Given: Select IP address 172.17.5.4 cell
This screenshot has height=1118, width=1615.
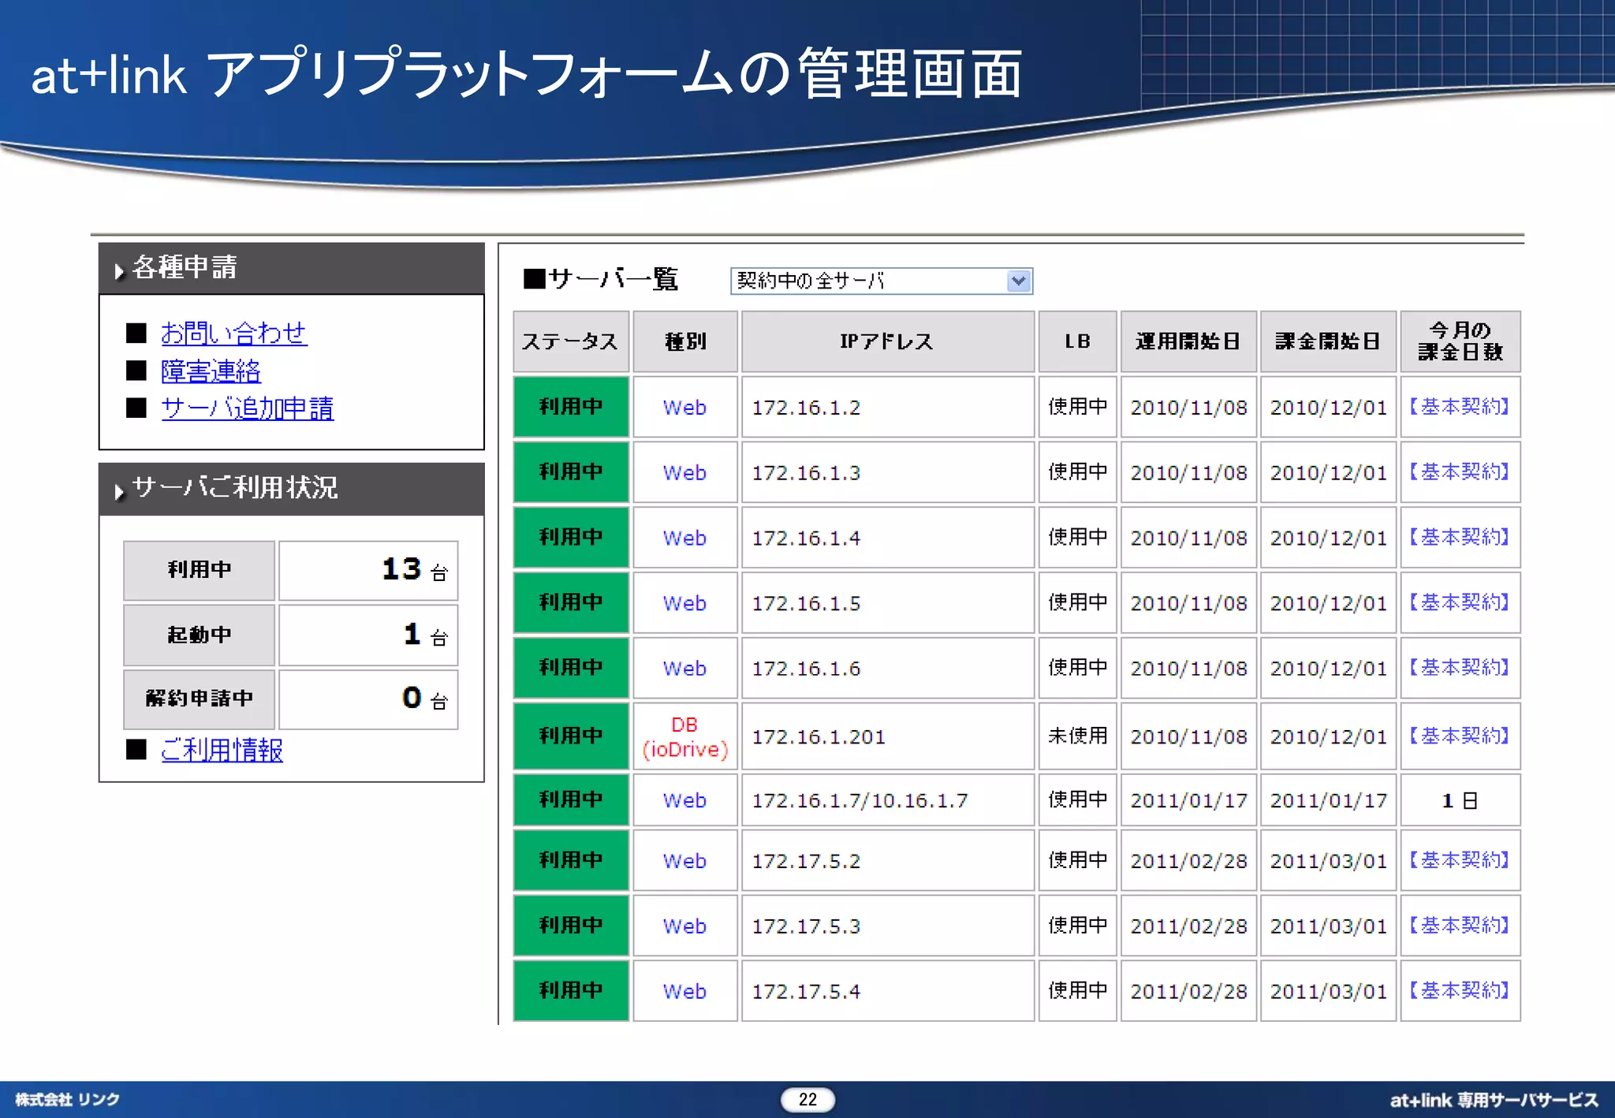Looking at the screenshot, I should click(887, 992).
